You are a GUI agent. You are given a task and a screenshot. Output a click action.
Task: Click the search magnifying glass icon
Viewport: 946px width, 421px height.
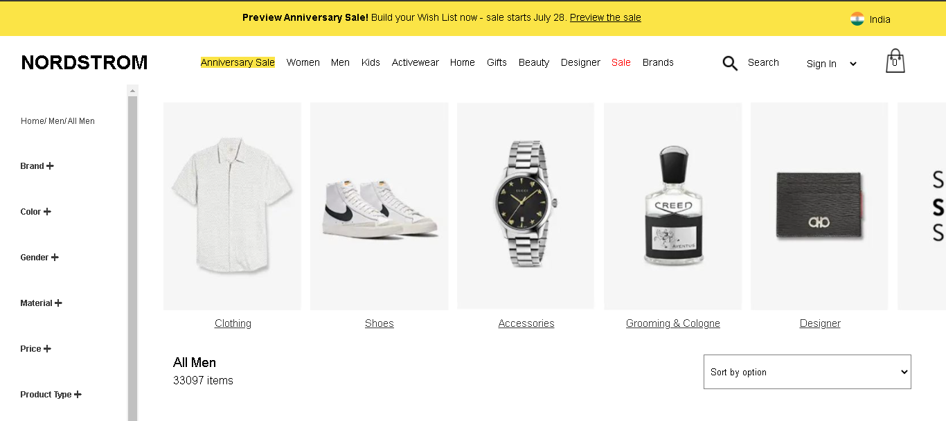[x=730, y=64]
